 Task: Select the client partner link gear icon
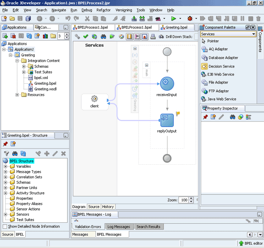(94, 99)
